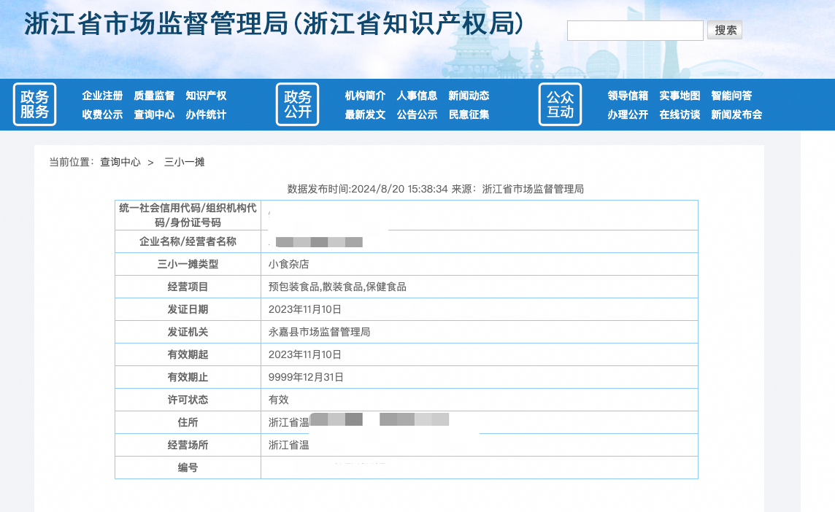The height and width of the screenshot is (512, 835).
Task: Click the 三小一摊类型 row label
Action: click(x=188, y=264)
